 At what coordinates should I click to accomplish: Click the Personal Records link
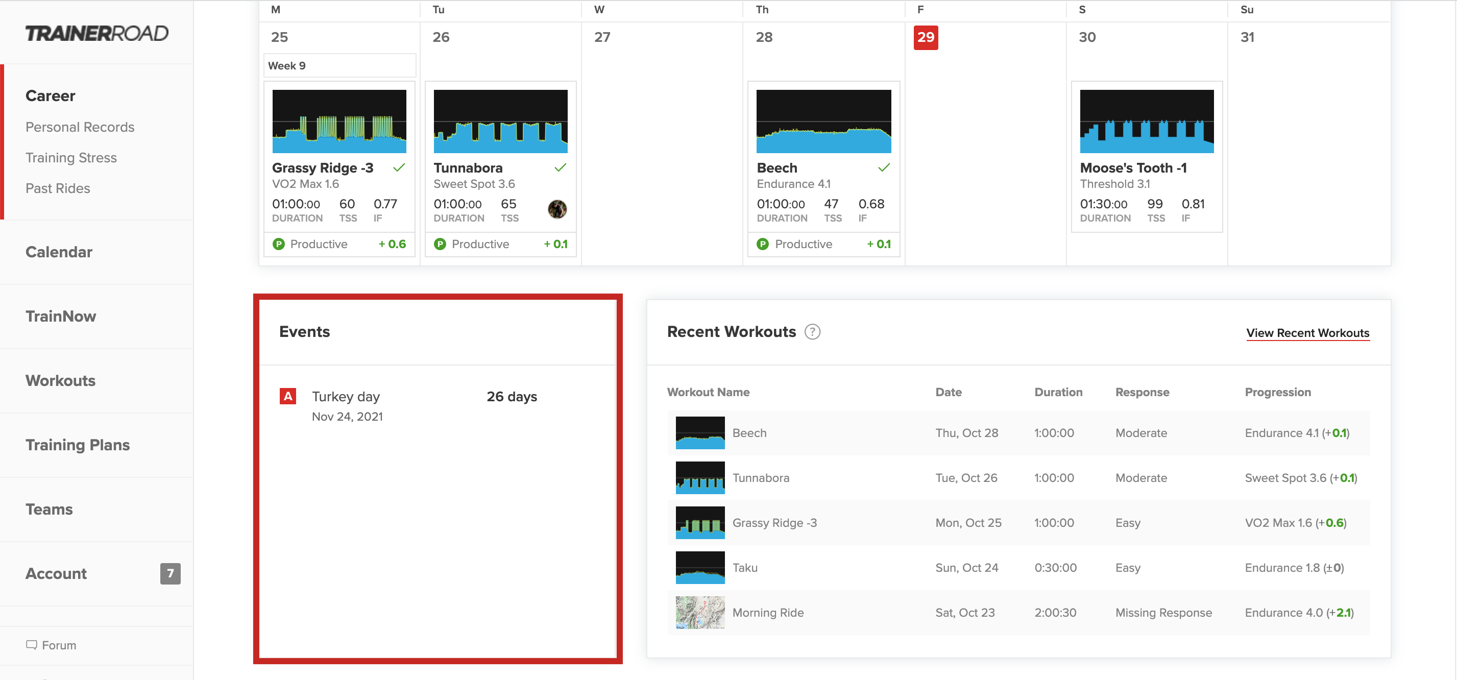pos(81,126)
